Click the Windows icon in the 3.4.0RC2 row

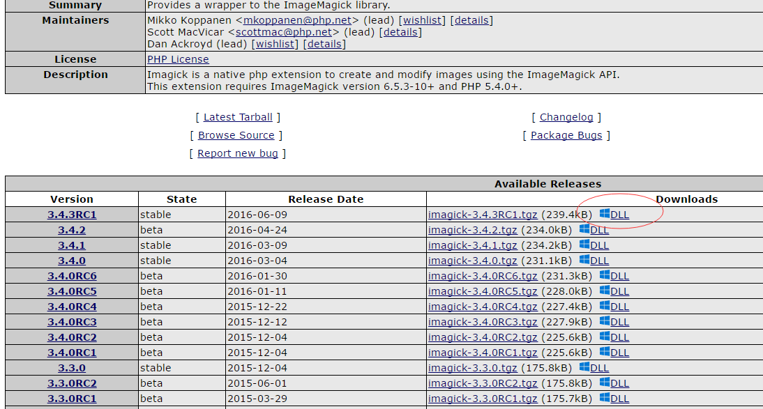point(605,336)
